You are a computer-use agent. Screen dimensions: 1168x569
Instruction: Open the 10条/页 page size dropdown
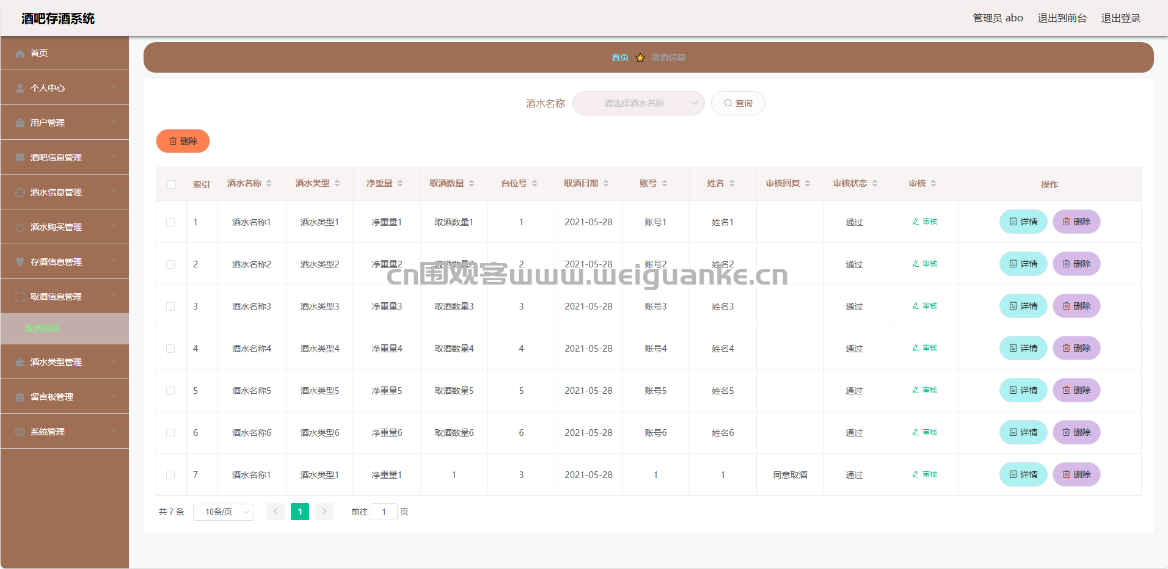click(x=224, y=512)
